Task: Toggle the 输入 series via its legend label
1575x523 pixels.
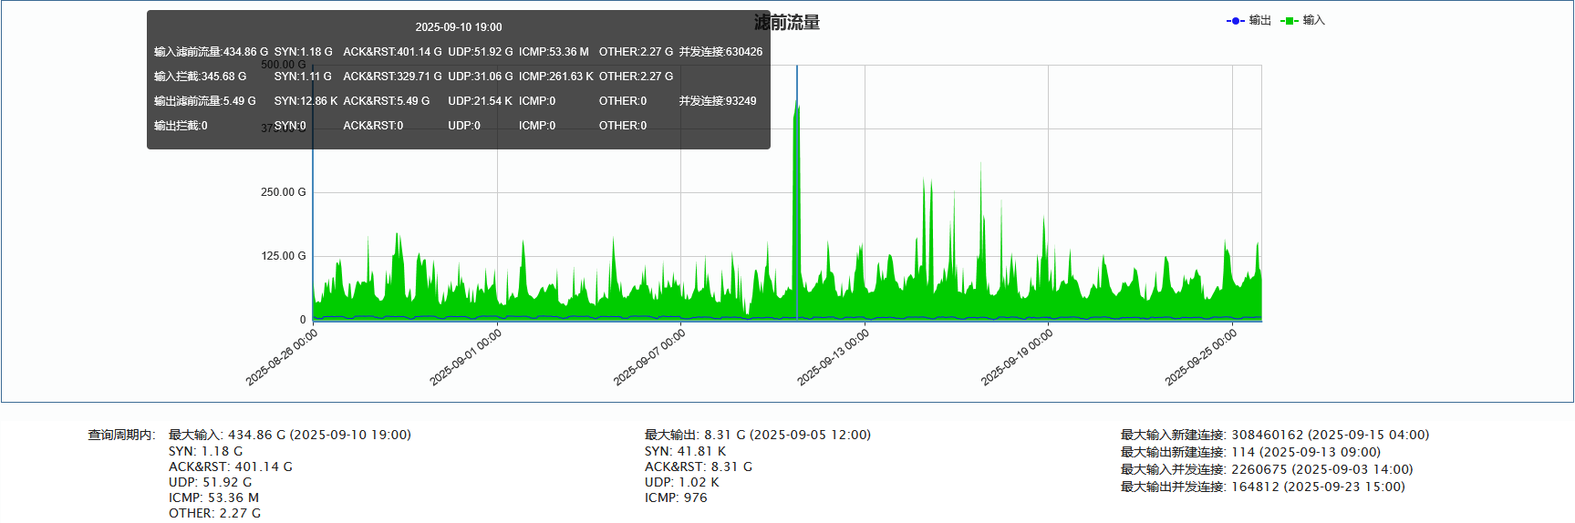Action: coord(1313,20)
